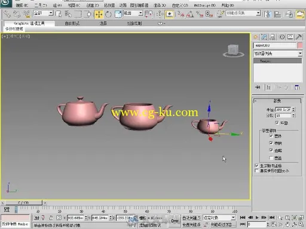306x229 pixels.
Task: Open the Modifier List dropdown
Action: (x=278, y=54)
